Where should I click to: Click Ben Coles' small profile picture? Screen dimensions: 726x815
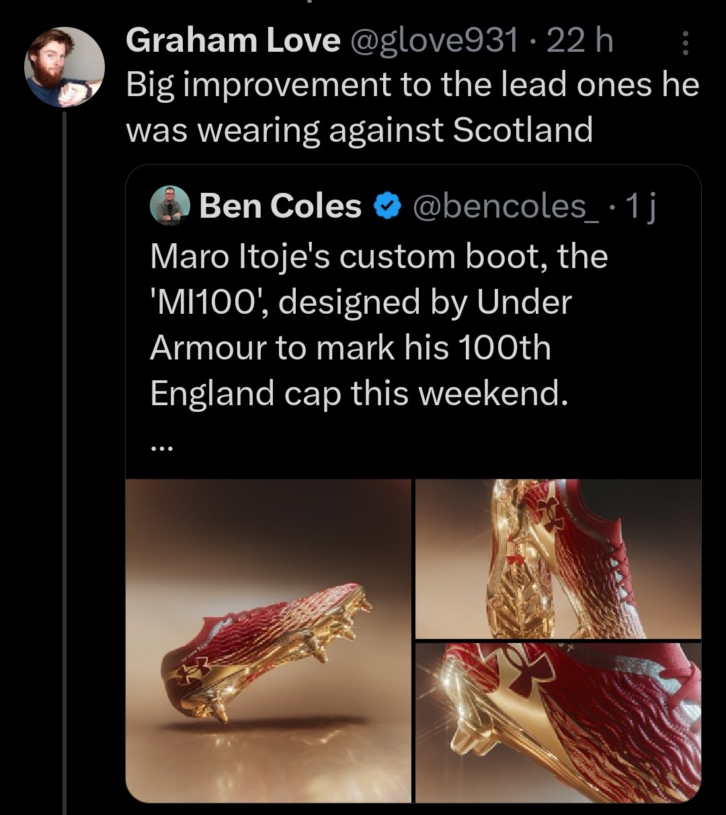(168, 206)
